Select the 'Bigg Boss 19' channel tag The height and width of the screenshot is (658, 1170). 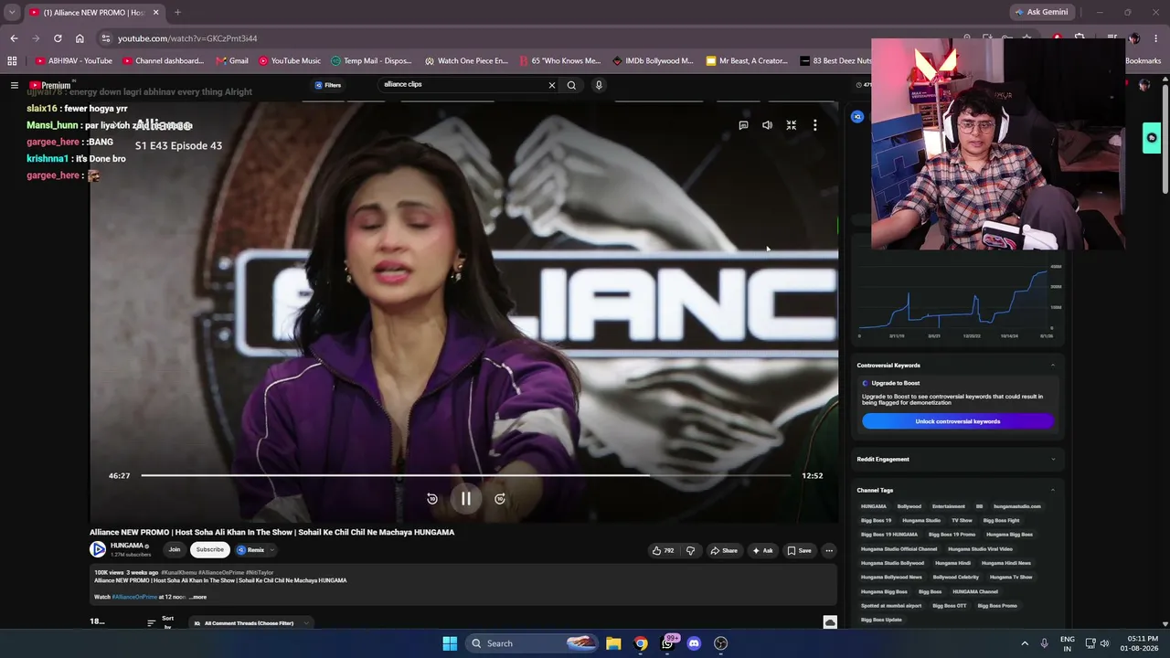pyautogui.click(x=876, y=520)
